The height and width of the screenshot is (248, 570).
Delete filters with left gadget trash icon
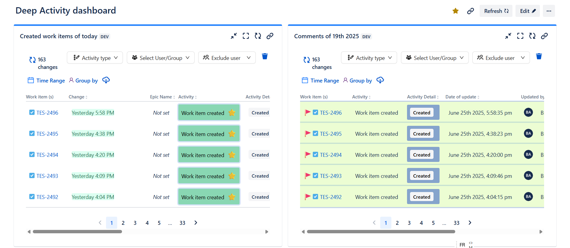(x=265, y=57)
